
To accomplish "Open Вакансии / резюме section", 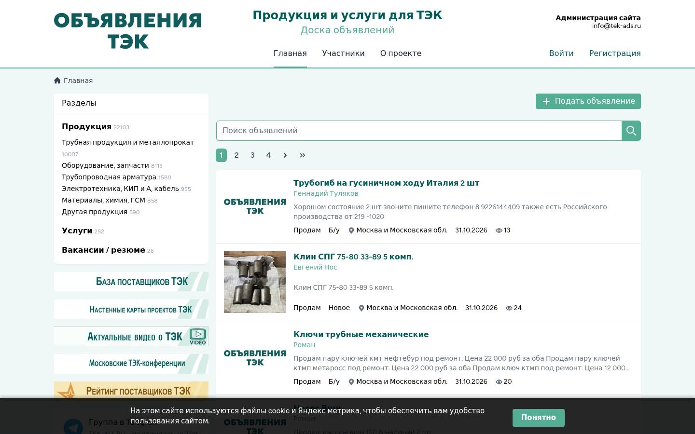I will coord(103,250).
